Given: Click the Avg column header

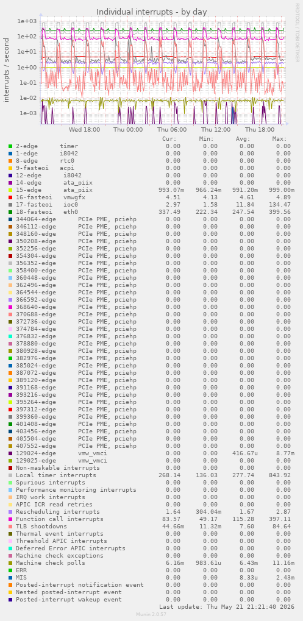Looking at the screenshot, I should (x=243, y=139).
